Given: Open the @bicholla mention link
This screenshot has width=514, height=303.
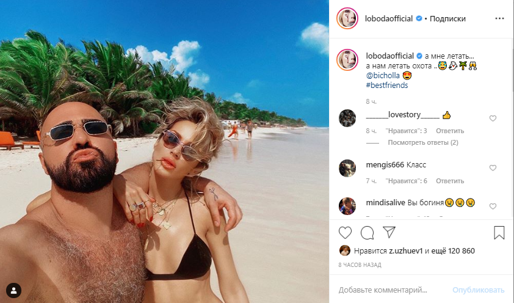Looking at the screenshot, I should [383, 75].
